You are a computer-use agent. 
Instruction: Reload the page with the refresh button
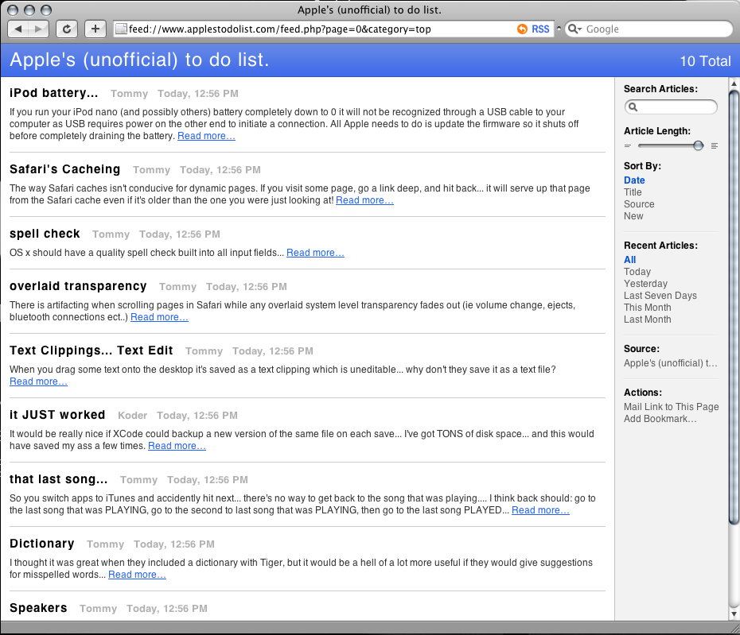click(x=67, y=29)
